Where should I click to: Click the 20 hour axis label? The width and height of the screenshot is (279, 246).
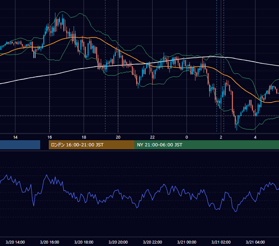tap(118, 137)
